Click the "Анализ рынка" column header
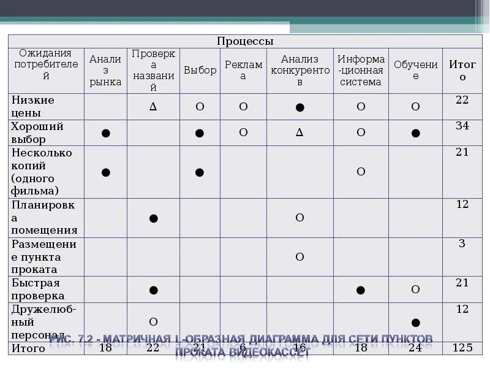Viewport: 490px width, 368px height. tap(105, 71)
